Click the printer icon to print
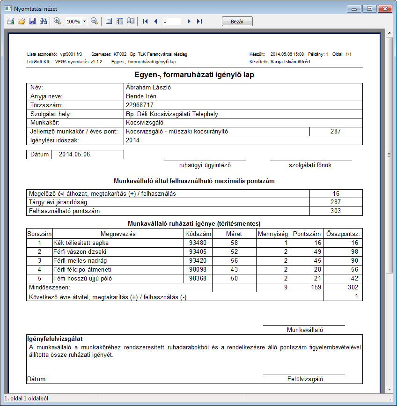The width and height of the screenshot is (397, 406). [11, 21]
